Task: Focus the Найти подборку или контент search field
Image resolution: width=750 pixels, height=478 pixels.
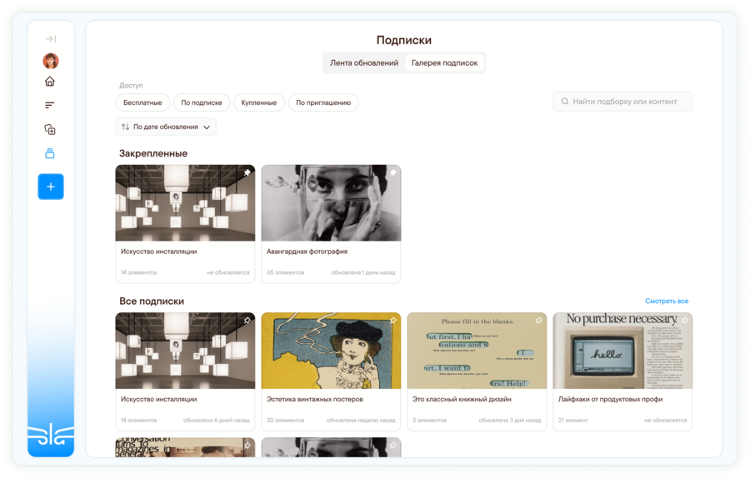Action: 622,102
